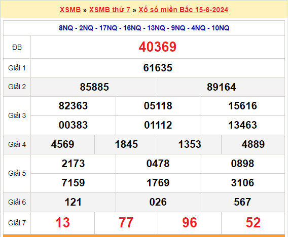Select the Giải 2 number 89164
This screenshot has width=288, height=237.
tap(222, 87)
